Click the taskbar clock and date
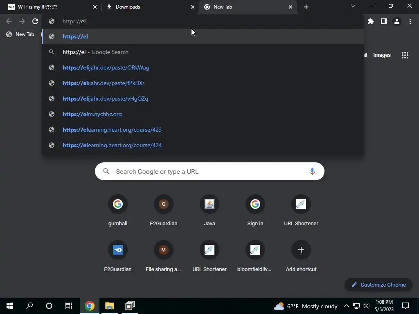This screenshot has width=419, height=314. (x=384, y=306)
